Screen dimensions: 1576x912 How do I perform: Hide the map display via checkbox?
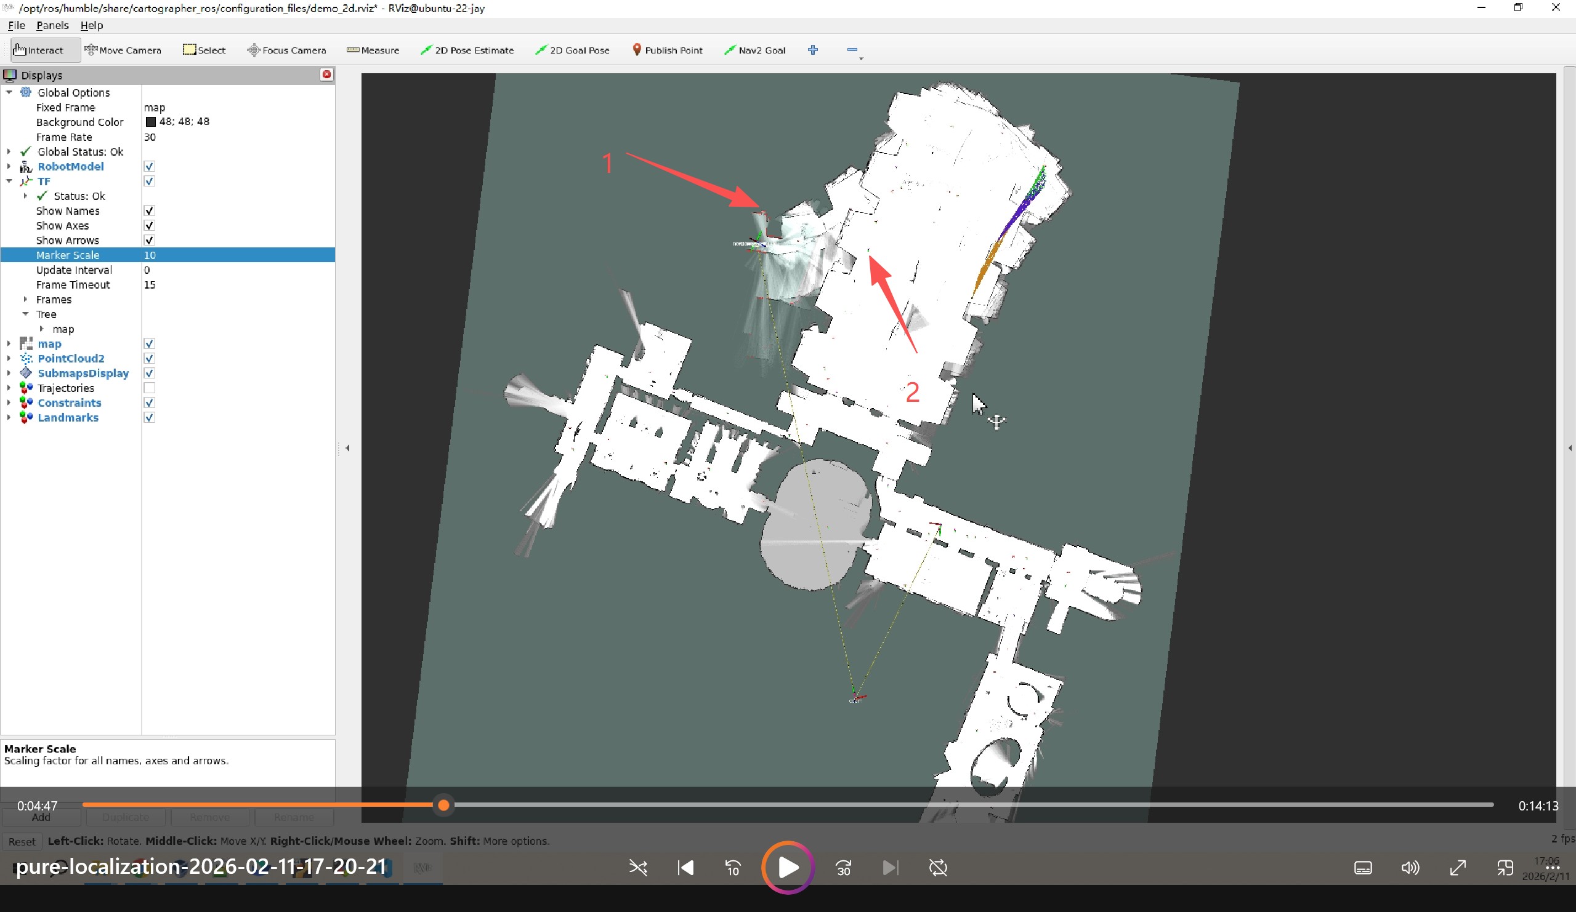149,344
